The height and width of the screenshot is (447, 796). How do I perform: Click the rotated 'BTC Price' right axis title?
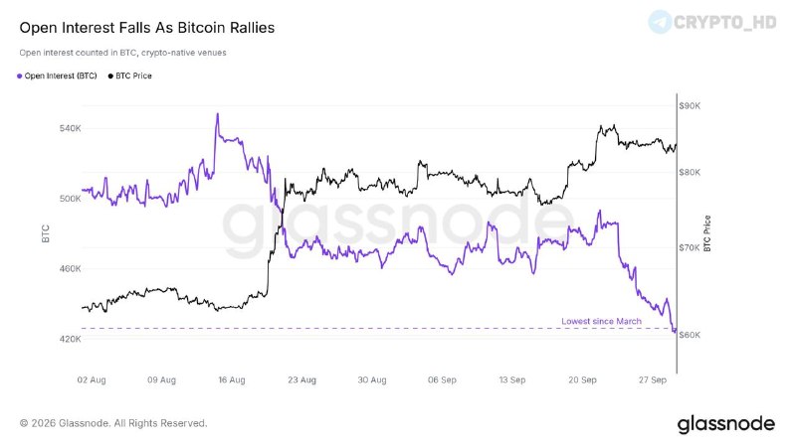point(707,233)
